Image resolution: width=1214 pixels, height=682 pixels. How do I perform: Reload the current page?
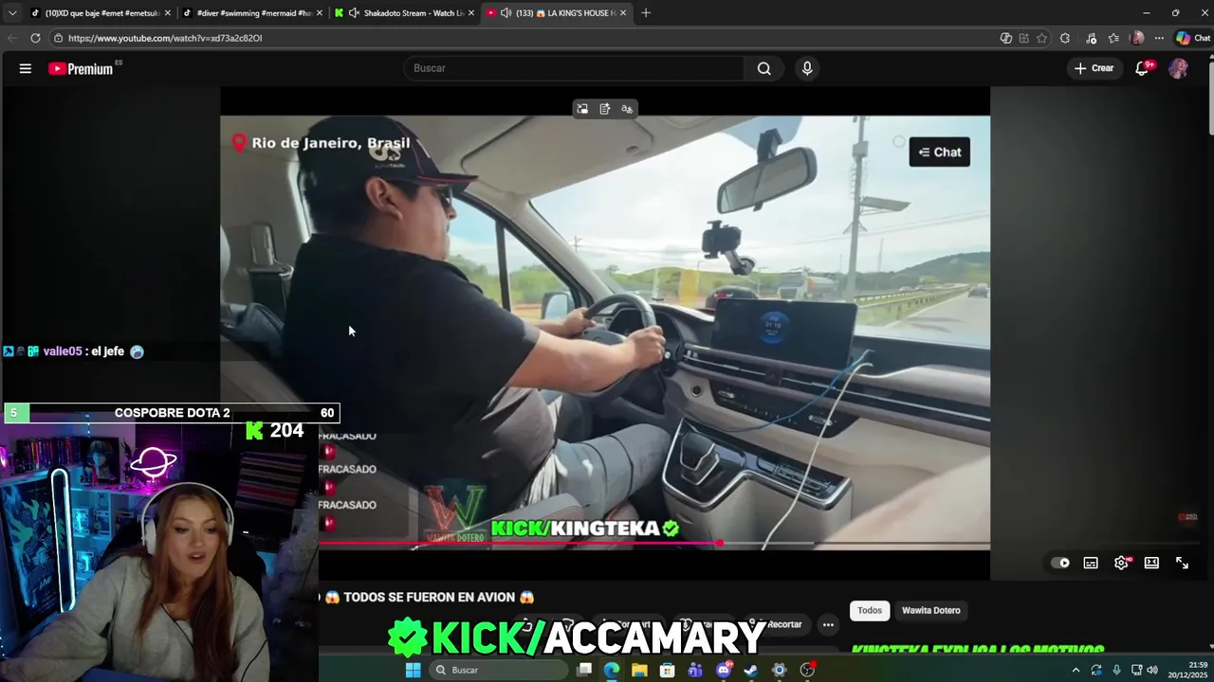35,38
